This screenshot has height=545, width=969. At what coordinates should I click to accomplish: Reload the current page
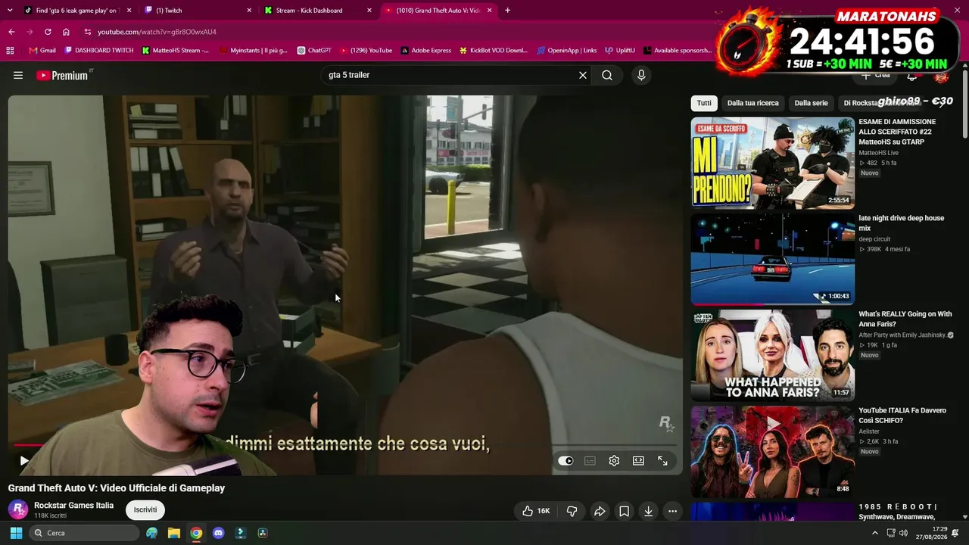pyautogui.click(x=48, y=32)
